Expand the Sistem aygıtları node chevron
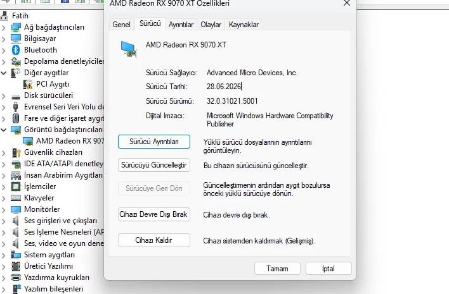 (x=4, y=255)
